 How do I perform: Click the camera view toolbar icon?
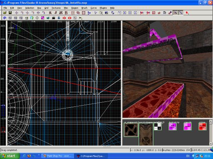[106, 13]
